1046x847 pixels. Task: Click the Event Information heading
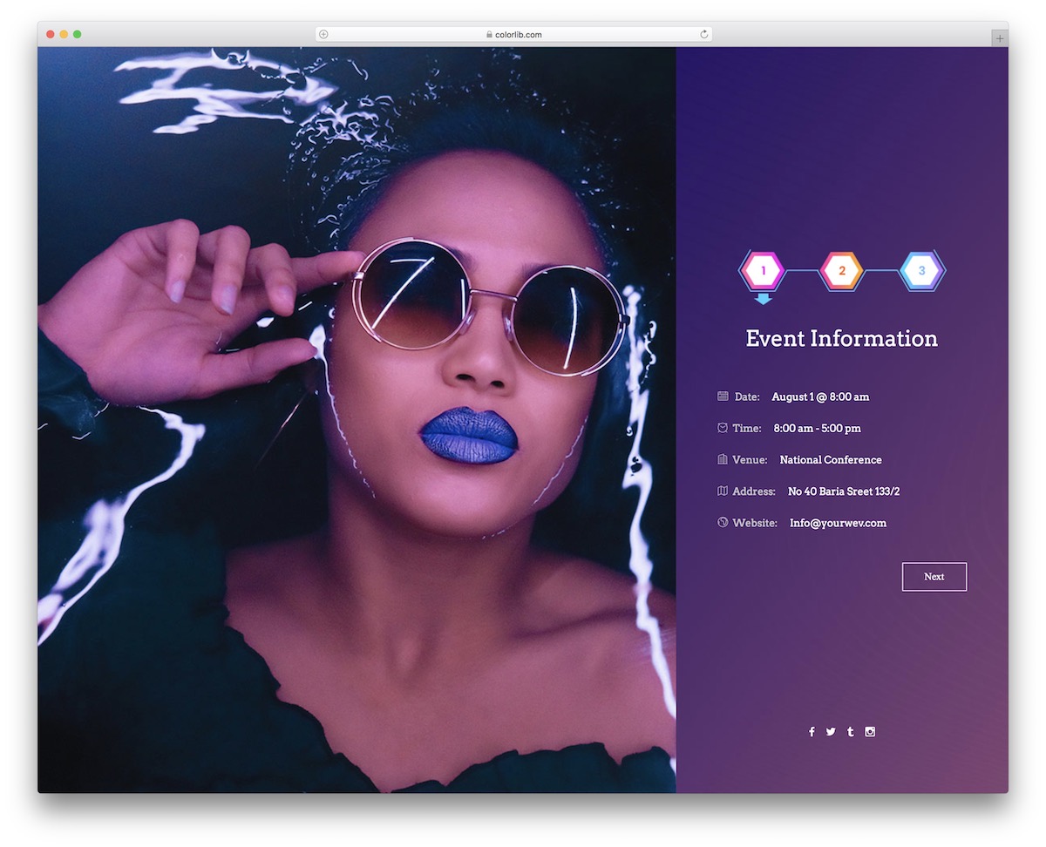[841, 339]
